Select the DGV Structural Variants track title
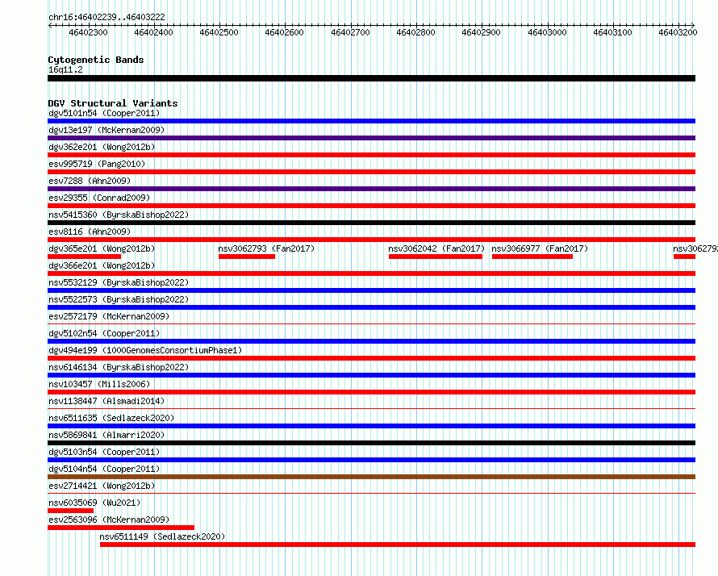 [113, 103]
